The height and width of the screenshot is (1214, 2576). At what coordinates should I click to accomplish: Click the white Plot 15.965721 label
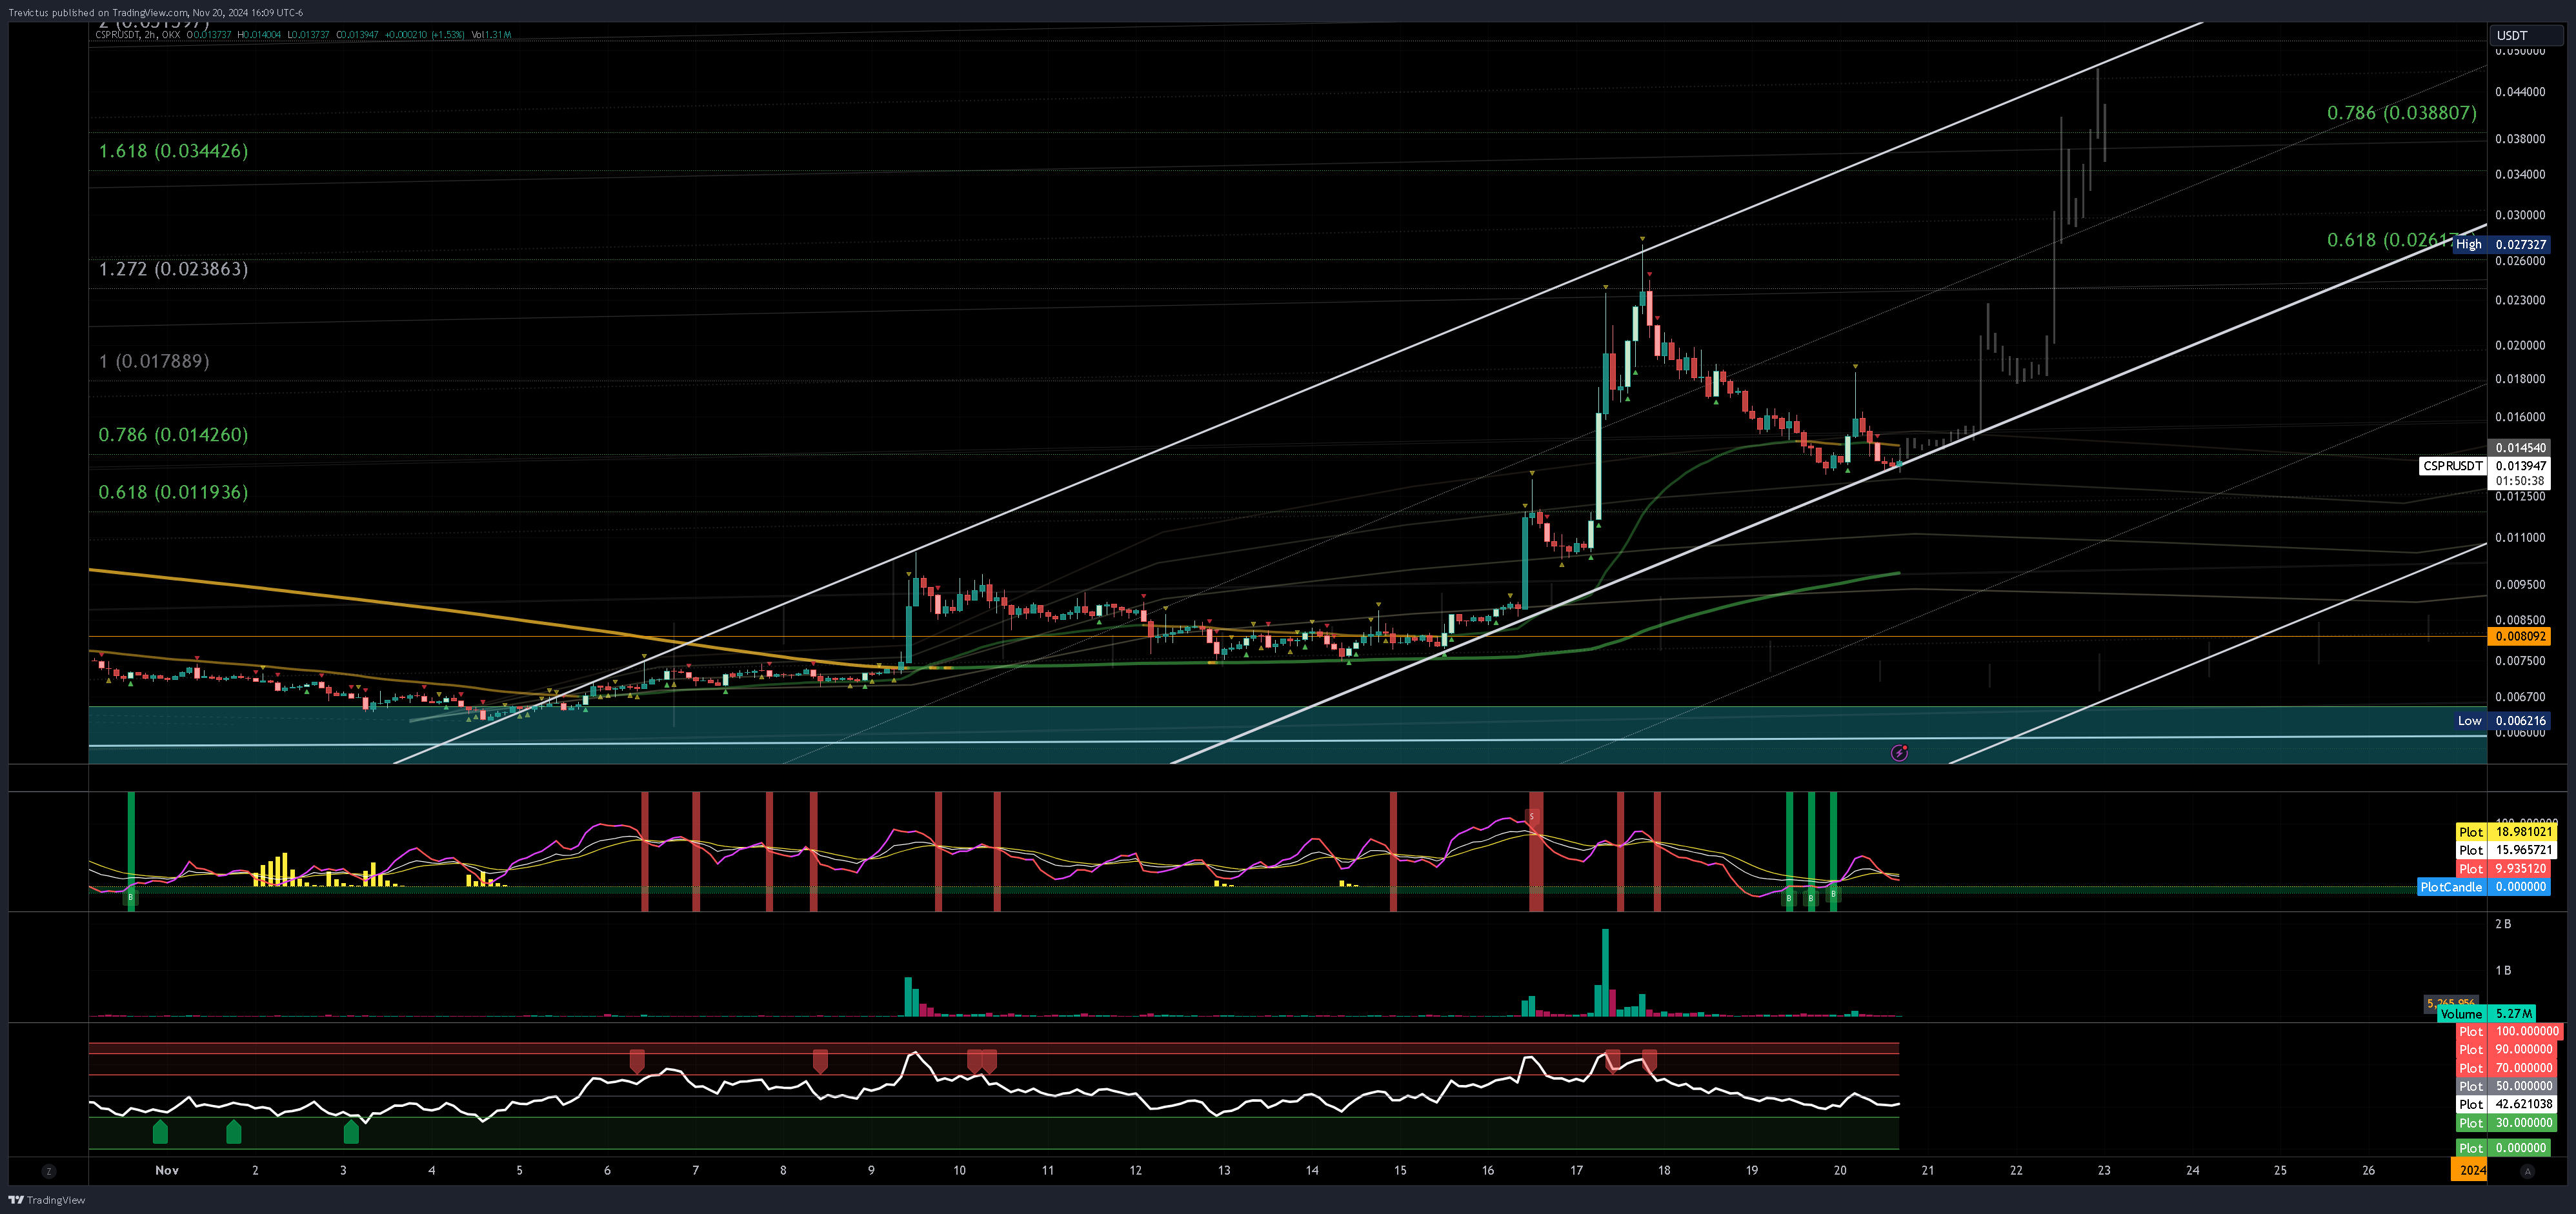(2506, 850)
